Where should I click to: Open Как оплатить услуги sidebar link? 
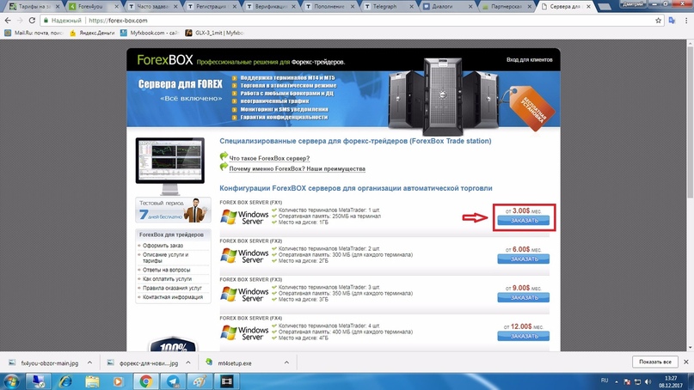pos(167,279)
